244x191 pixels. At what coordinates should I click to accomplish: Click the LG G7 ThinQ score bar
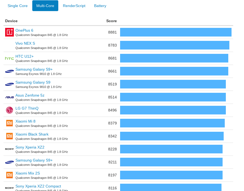pyautogui.click(x=173, y=110)
